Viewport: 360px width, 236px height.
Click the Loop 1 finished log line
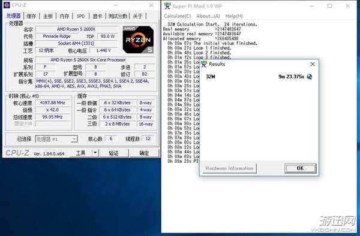(x=199, y=48)
